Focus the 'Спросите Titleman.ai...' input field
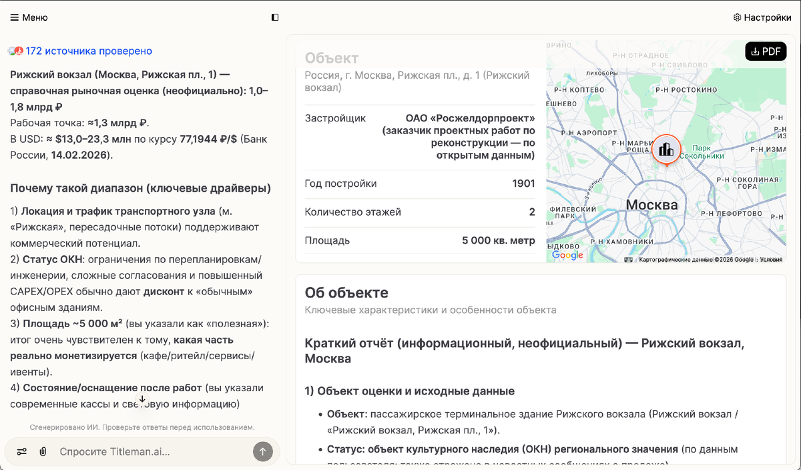 pyautogui.click(x=152, y=451)
